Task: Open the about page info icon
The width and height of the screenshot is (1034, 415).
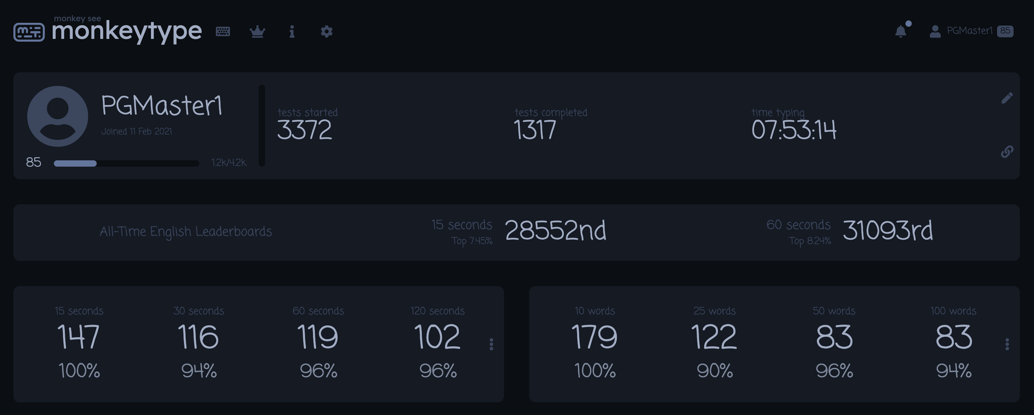Action: point(292,31)
